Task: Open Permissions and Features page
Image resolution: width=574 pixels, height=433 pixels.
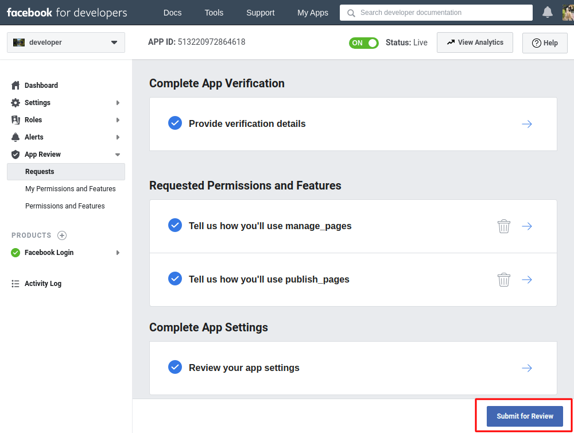Action: tap(65, 206)
